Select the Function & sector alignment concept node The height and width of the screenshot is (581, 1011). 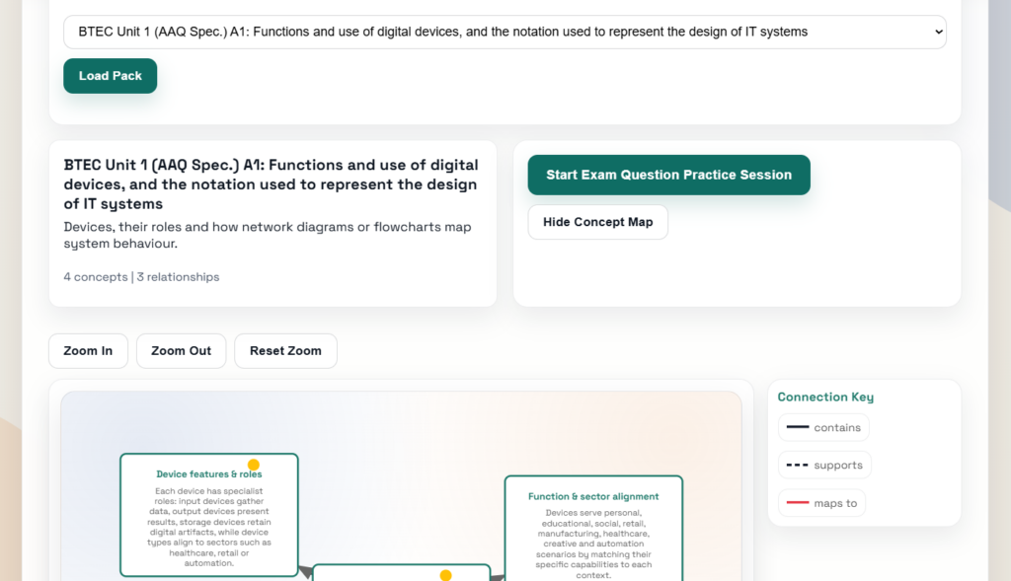pos(593,530)
